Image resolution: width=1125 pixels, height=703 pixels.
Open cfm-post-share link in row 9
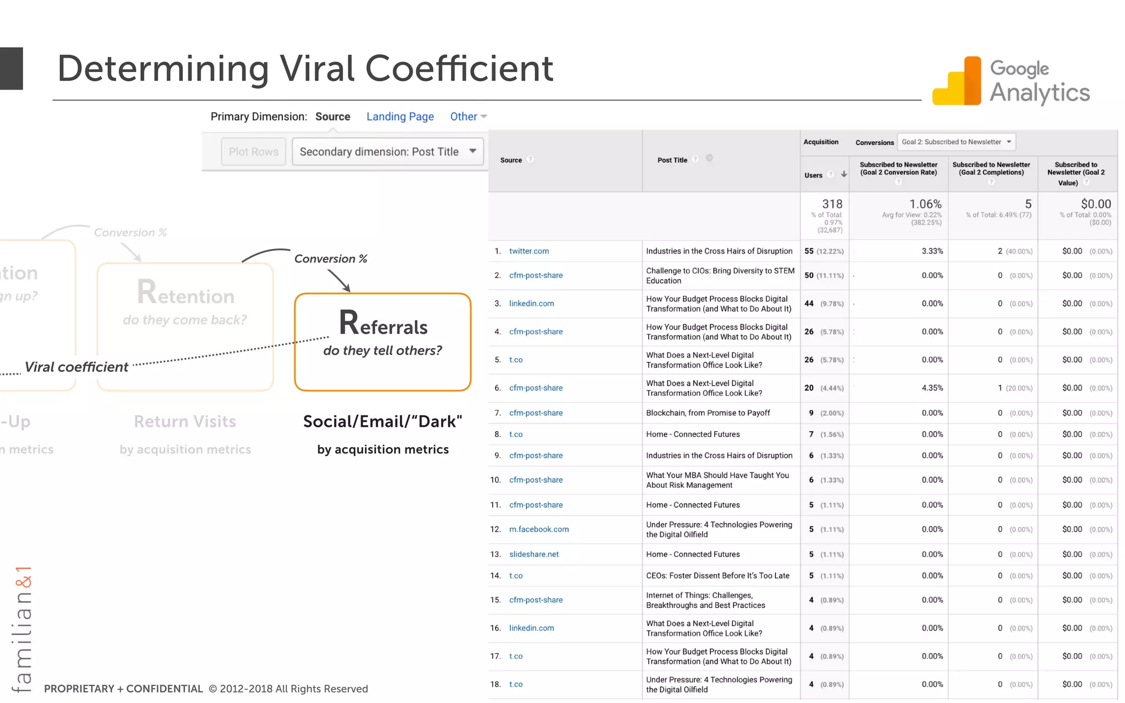536,455
